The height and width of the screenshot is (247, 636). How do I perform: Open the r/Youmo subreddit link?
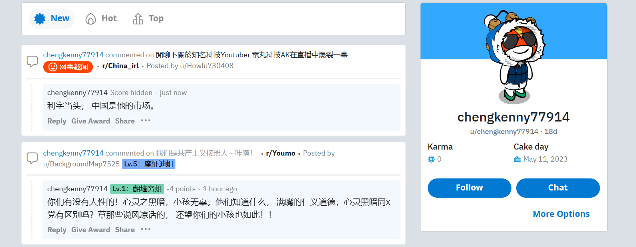click(x=281, y=153)
